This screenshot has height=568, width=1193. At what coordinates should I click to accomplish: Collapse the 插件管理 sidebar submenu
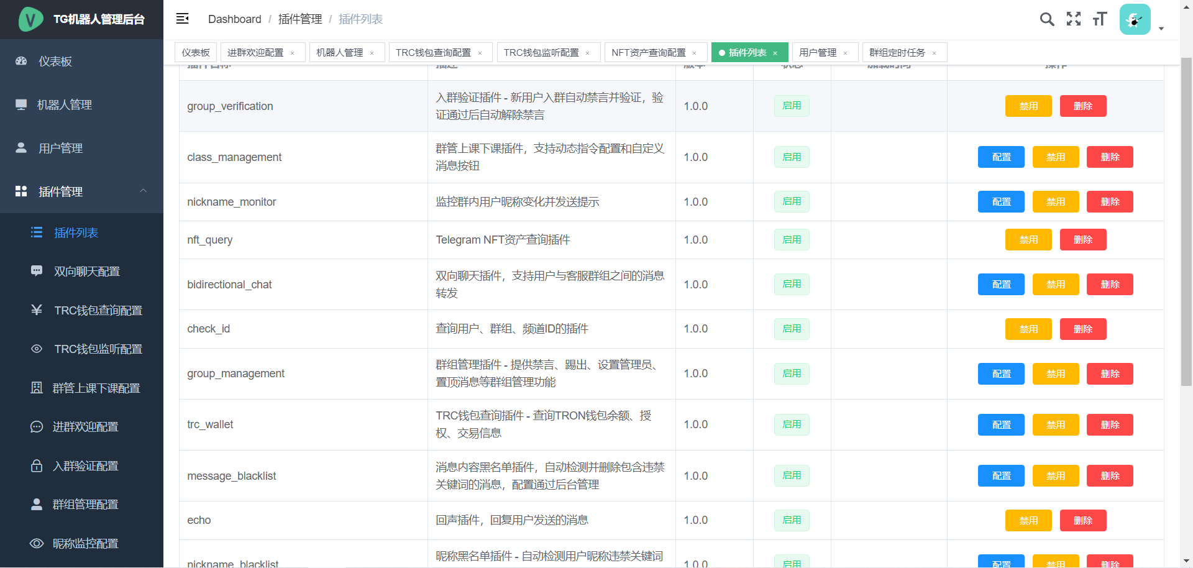click(144, 191)
